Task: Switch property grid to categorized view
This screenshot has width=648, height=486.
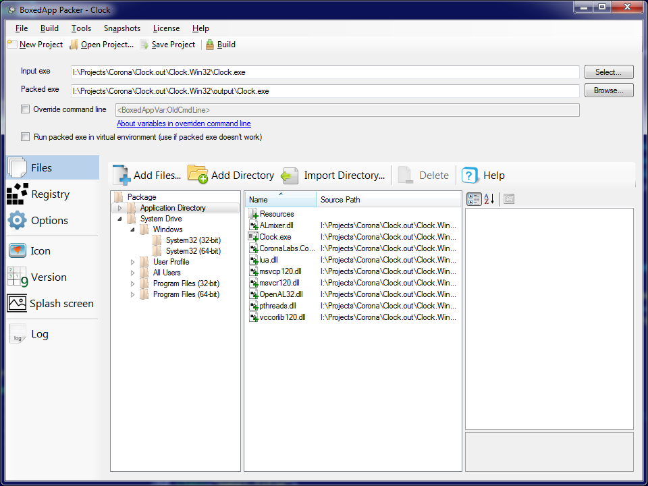Action: (475, 198)
